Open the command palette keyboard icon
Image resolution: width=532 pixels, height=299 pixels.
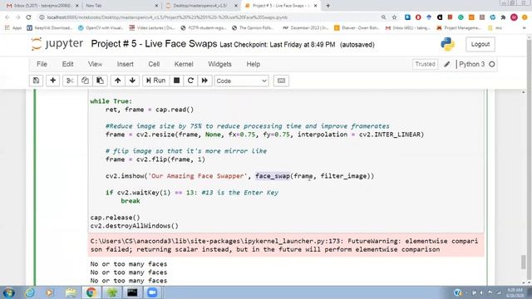[281, 81]
